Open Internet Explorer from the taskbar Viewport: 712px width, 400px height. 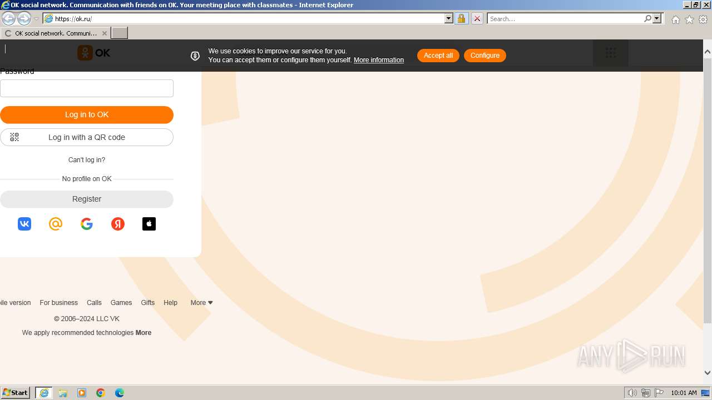(x=44, y=393)
